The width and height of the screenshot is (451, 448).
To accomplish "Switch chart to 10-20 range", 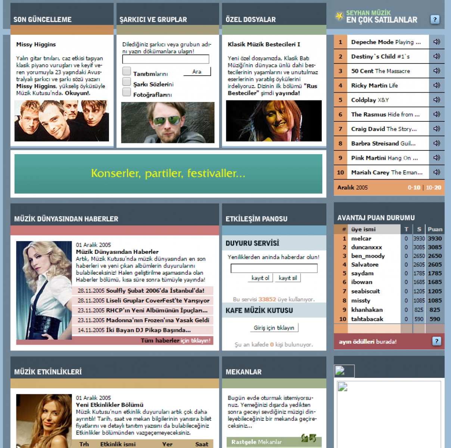I will [x=433, y=187].
